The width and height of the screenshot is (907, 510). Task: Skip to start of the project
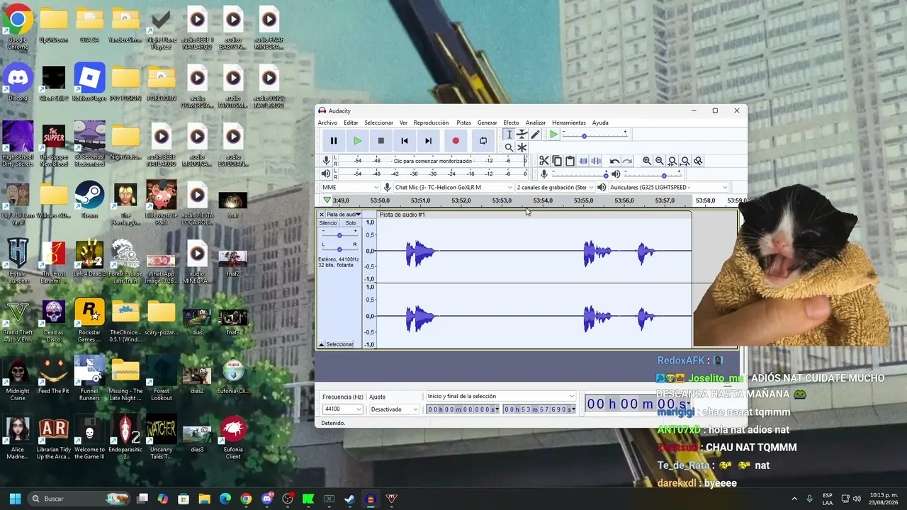(405, 141)
